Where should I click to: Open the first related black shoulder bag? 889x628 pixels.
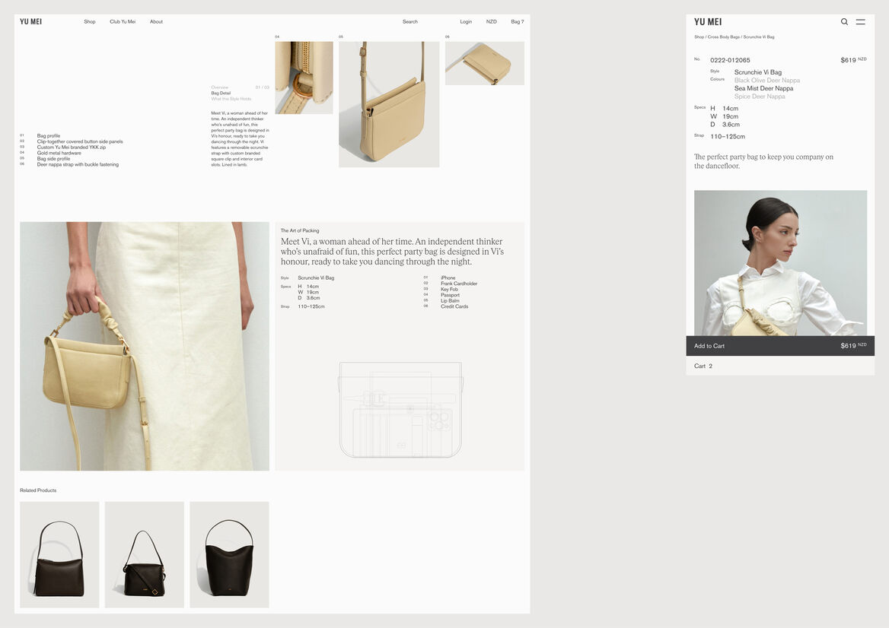59,554
